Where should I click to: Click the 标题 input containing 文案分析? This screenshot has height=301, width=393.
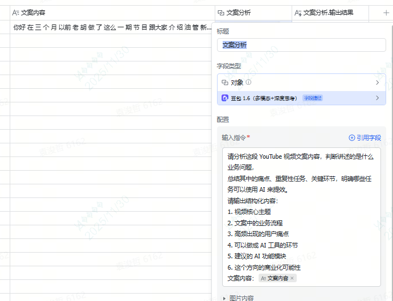point(301,45)
